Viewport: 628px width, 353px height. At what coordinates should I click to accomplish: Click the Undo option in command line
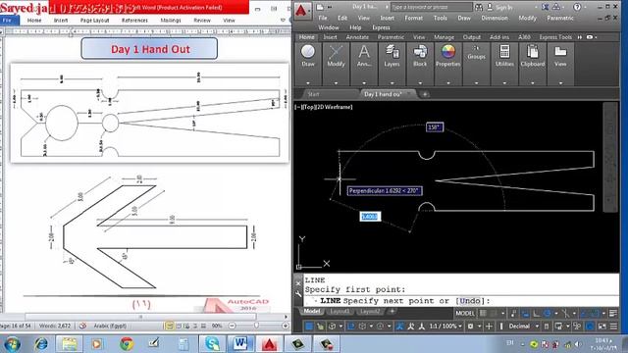470,301
